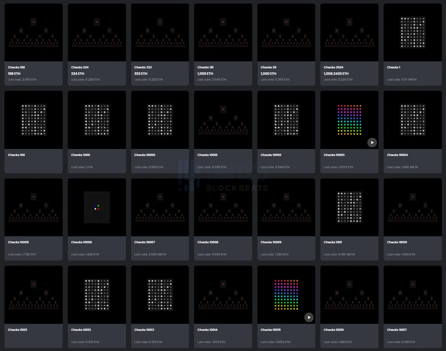Click the Checks 10004 title

click(x=397, y=155)
